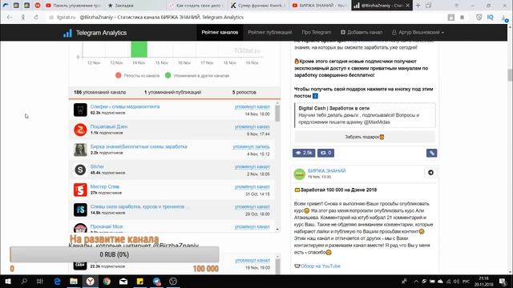Click Добавить канал in the navbar
This screenshot has width=513, height=288.
point(362,32)
